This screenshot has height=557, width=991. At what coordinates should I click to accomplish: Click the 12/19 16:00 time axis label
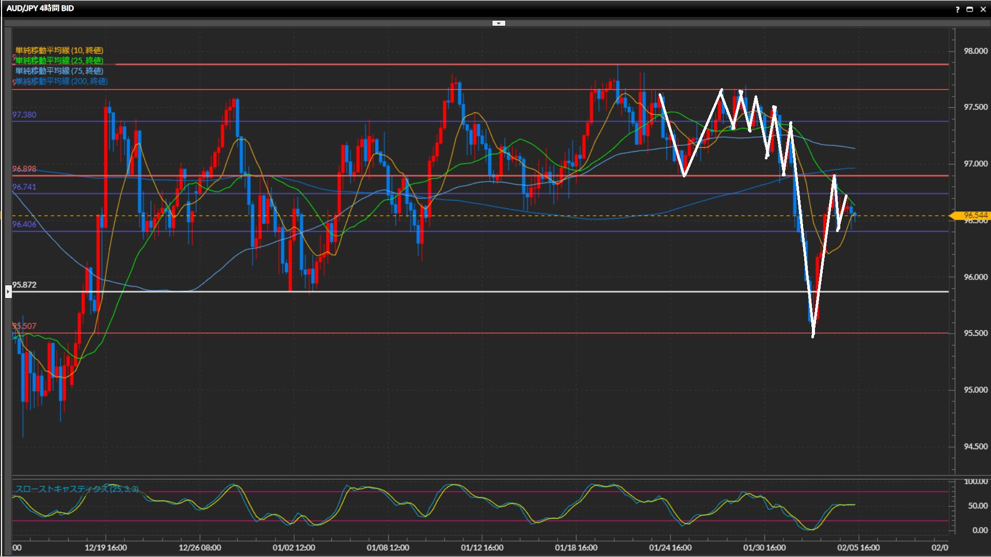point(106,548)
